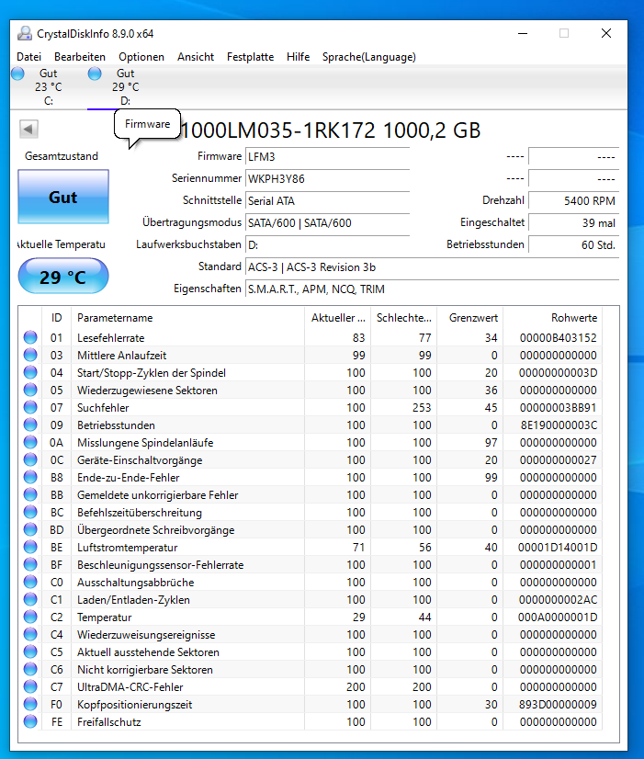
Task: Open the Festplatte menu
Action: (250, 57)
